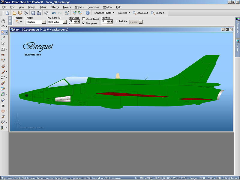Undo the last action
Viewport: 240px width, 180px height.
[x=54, y=13]
